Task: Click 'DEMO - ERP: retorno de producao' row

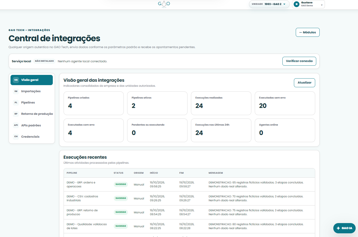Action: click(189, 212)
